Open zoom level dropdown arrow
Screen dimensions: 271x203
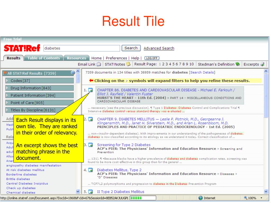click(x=261, y=198)
